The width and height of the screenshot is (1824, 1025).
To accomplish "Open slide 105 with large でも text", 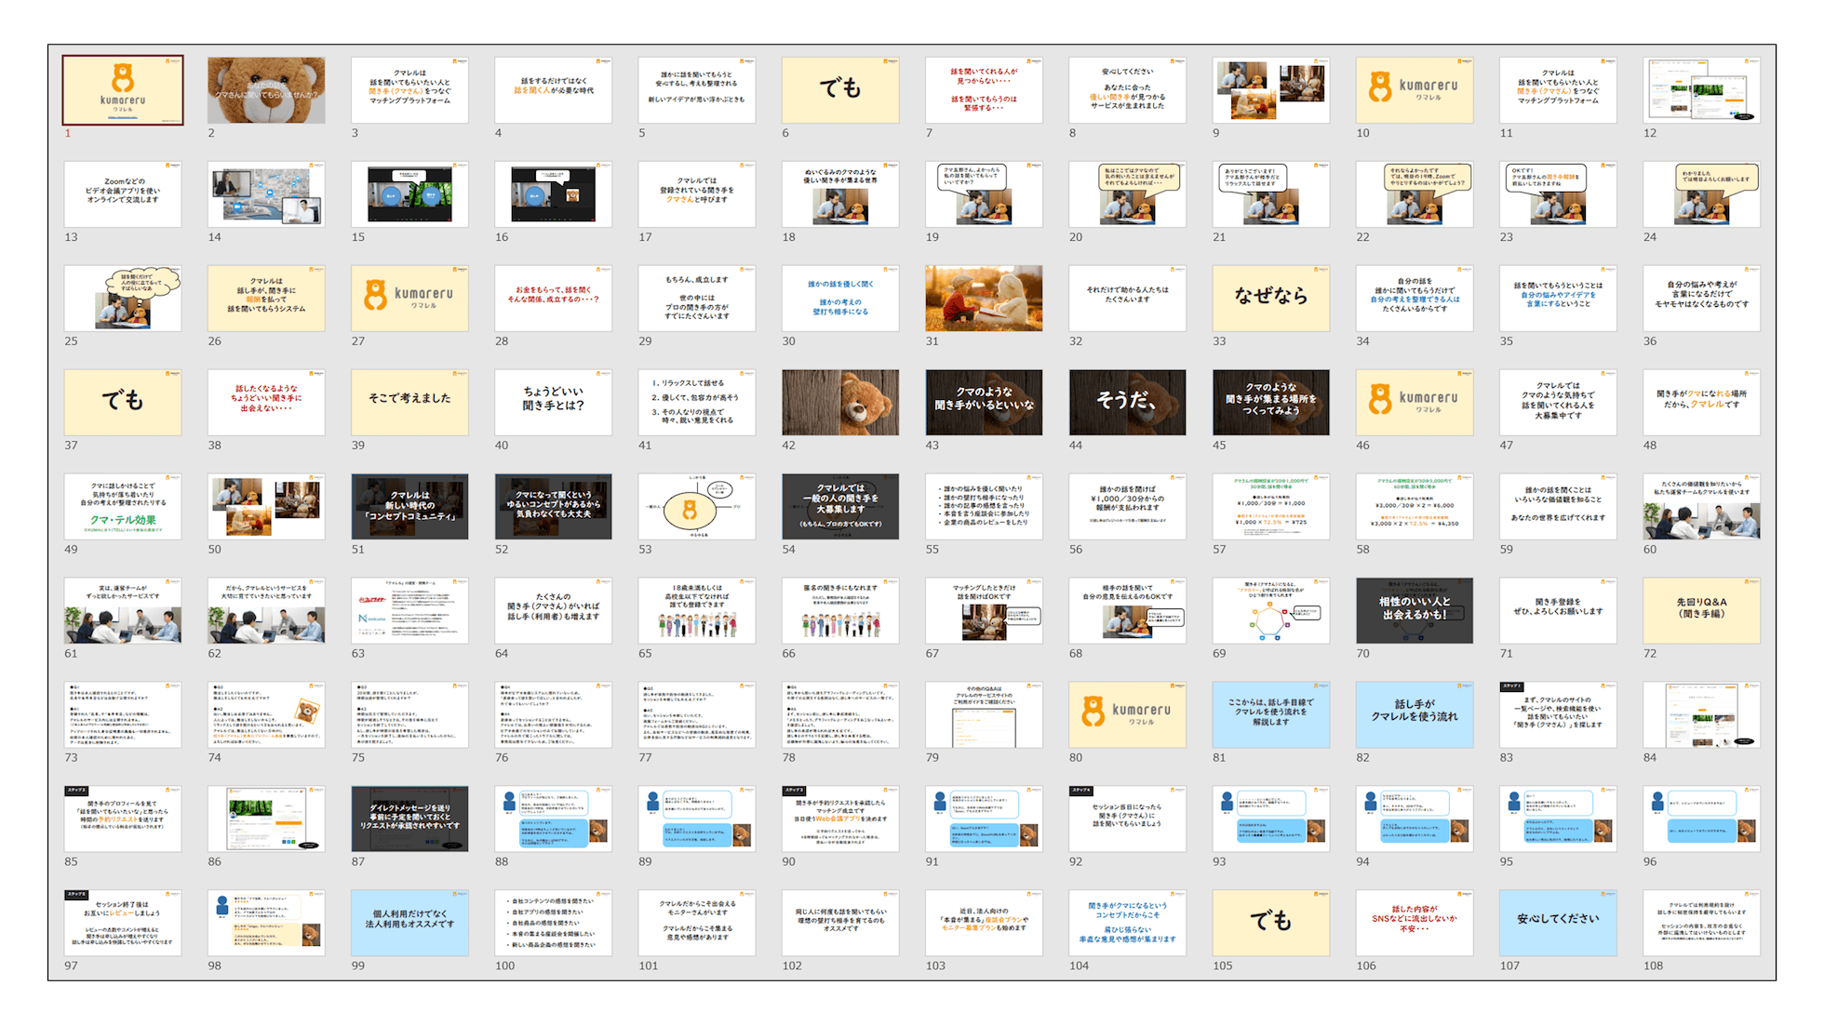I will 1271,924.
